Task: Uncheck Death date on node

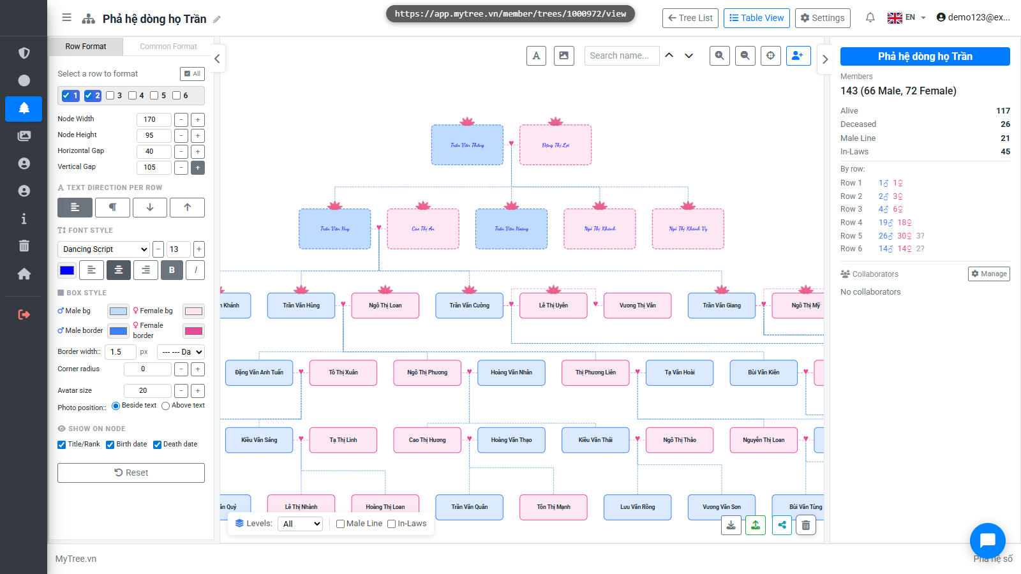Action: (x=157, y=445)
